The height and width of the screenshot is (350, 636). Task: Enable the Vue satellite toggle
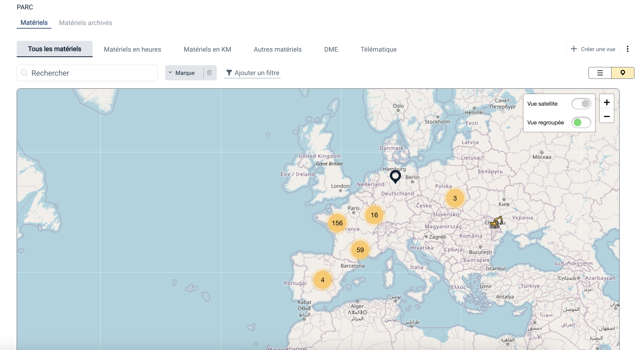(581, 104)
